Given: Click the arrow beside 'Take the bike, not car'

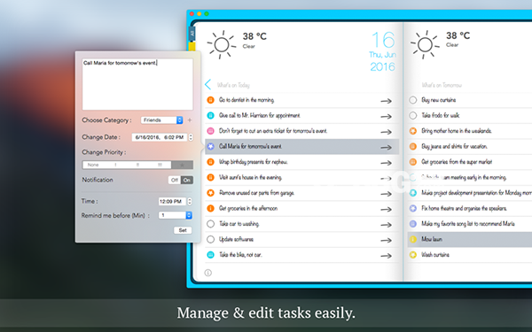Looking at the screenshot, I should (x=386, y=256).
